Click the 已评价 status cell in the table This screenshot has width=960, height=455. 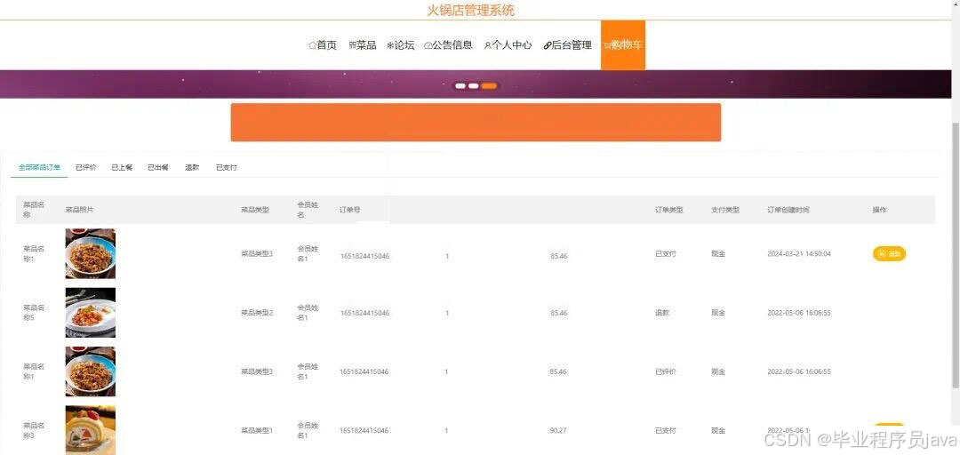[x=666, y=371]
